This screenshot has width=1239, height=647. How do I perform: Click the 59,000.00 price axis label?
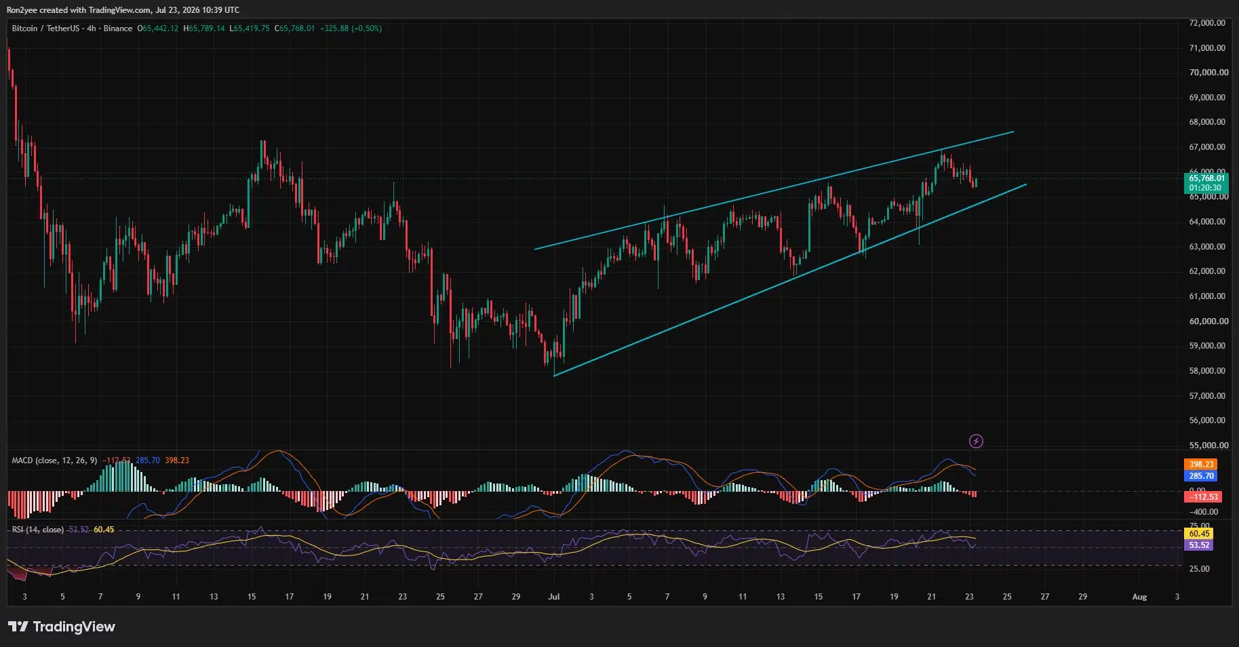(1207, 346)
